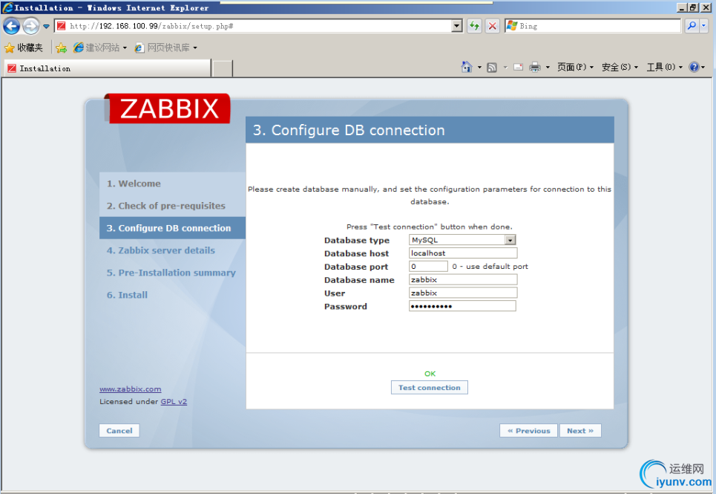Click the ZABBIX logo
The width and height of the screenshot is (716, 494).
(168, 108)
